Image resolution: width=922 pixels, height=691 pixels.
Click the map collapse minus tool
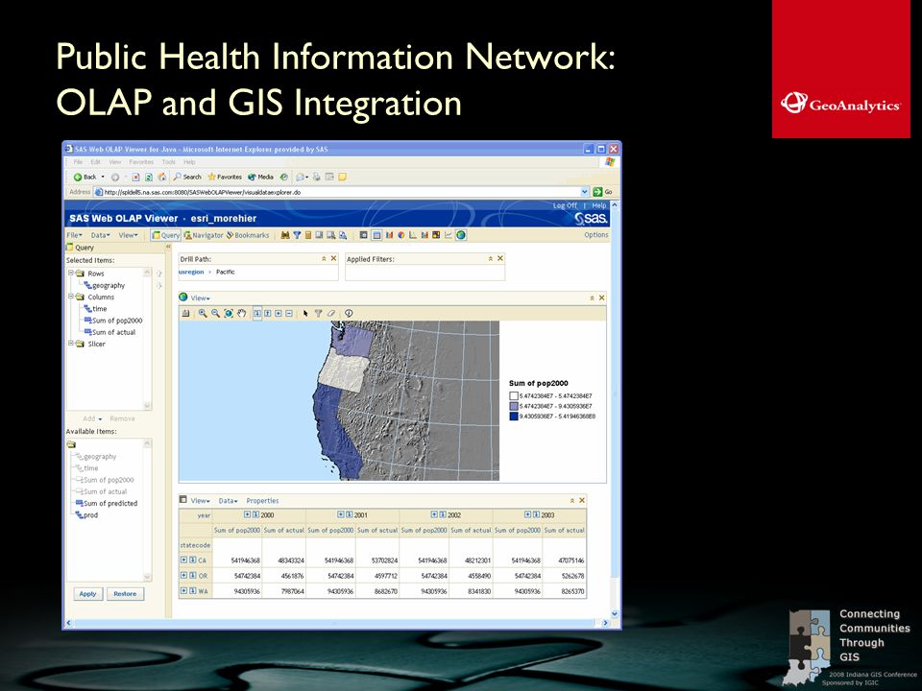(x=289, y=313)
